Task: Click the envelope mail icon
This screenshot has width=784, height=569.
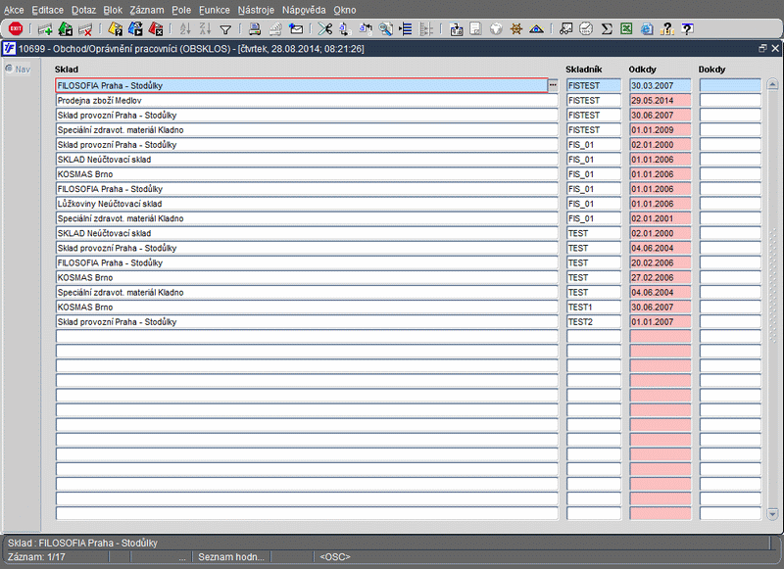Action: pos(296,29)
